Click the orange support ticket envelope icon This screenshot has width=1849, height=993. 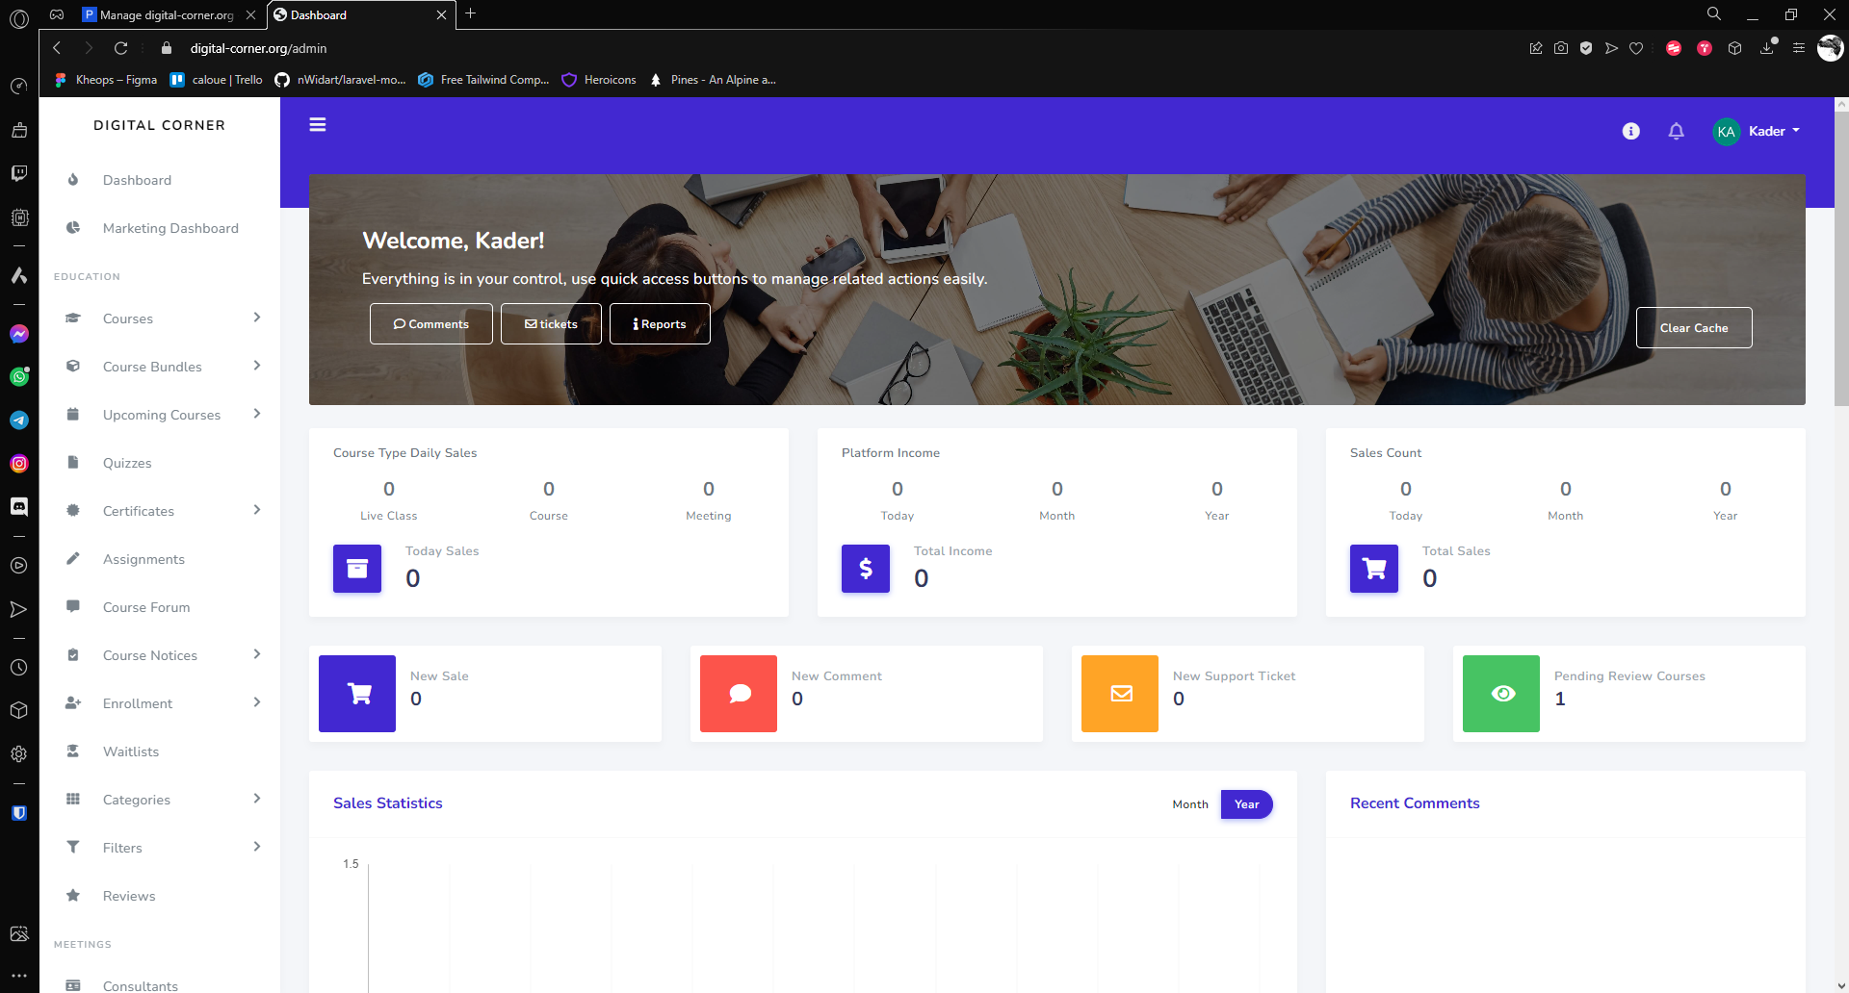pos(1120,694)
